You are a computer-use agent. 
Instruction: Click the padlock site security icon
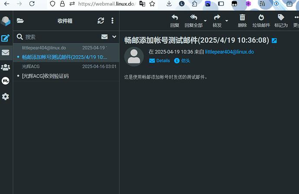click(62, 4)
